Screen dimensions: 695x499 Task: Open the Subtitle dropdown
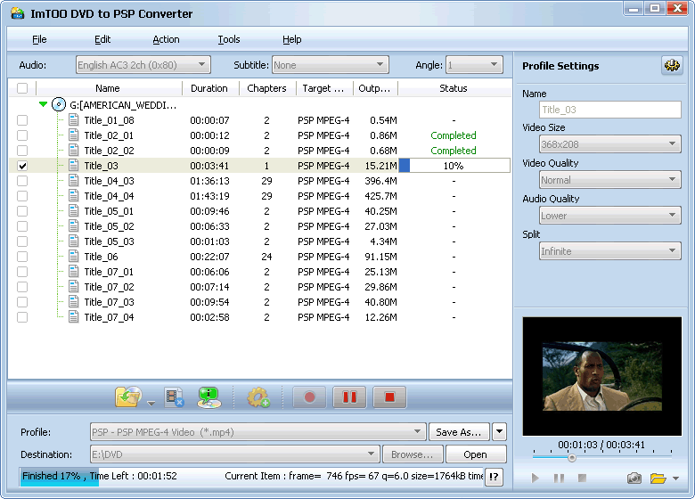(x=331, y=65)
